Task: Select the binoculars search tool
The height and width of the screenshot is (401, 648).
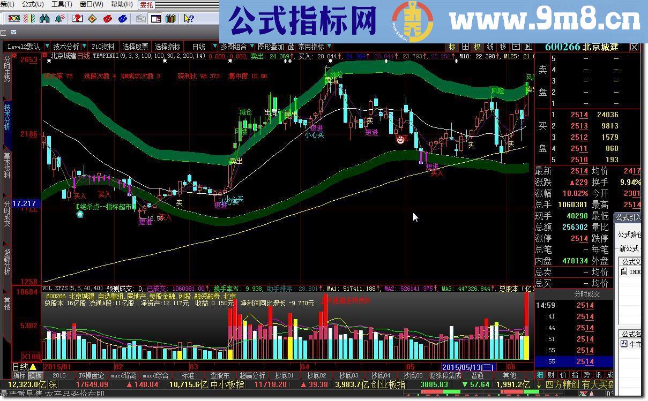Action: pos(45,19)
